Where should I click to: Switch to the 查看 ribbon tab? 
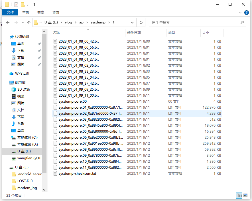(x=56, y=12)
